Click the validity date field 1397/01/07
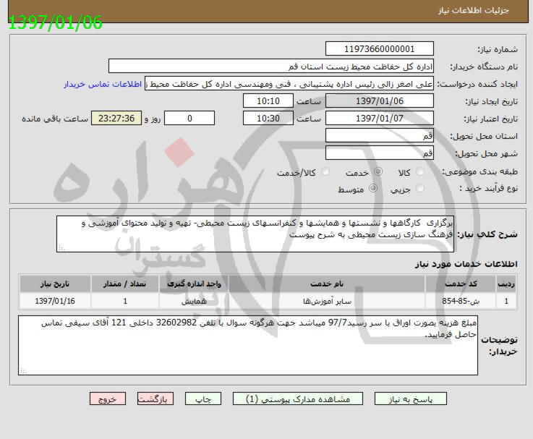 pyautogui.click(x=380, y=119)
